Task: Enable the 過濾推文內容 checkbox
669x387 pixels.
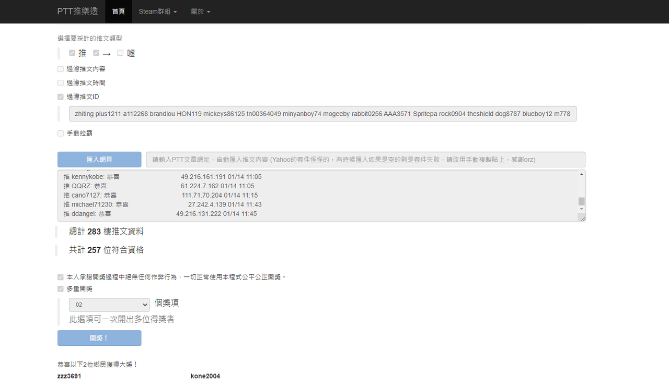Action: pos(61,69)
